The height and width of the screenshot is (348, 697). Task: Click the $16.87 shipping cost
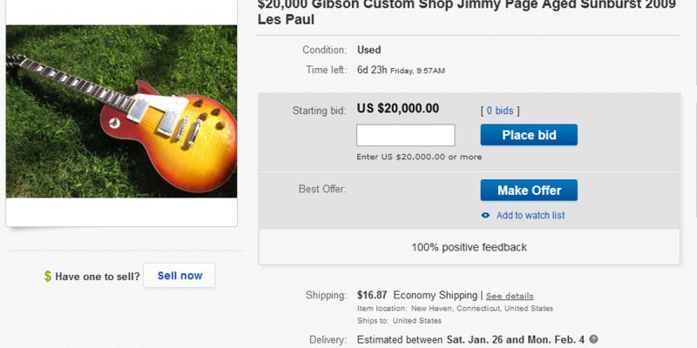(x=373, y=295)
